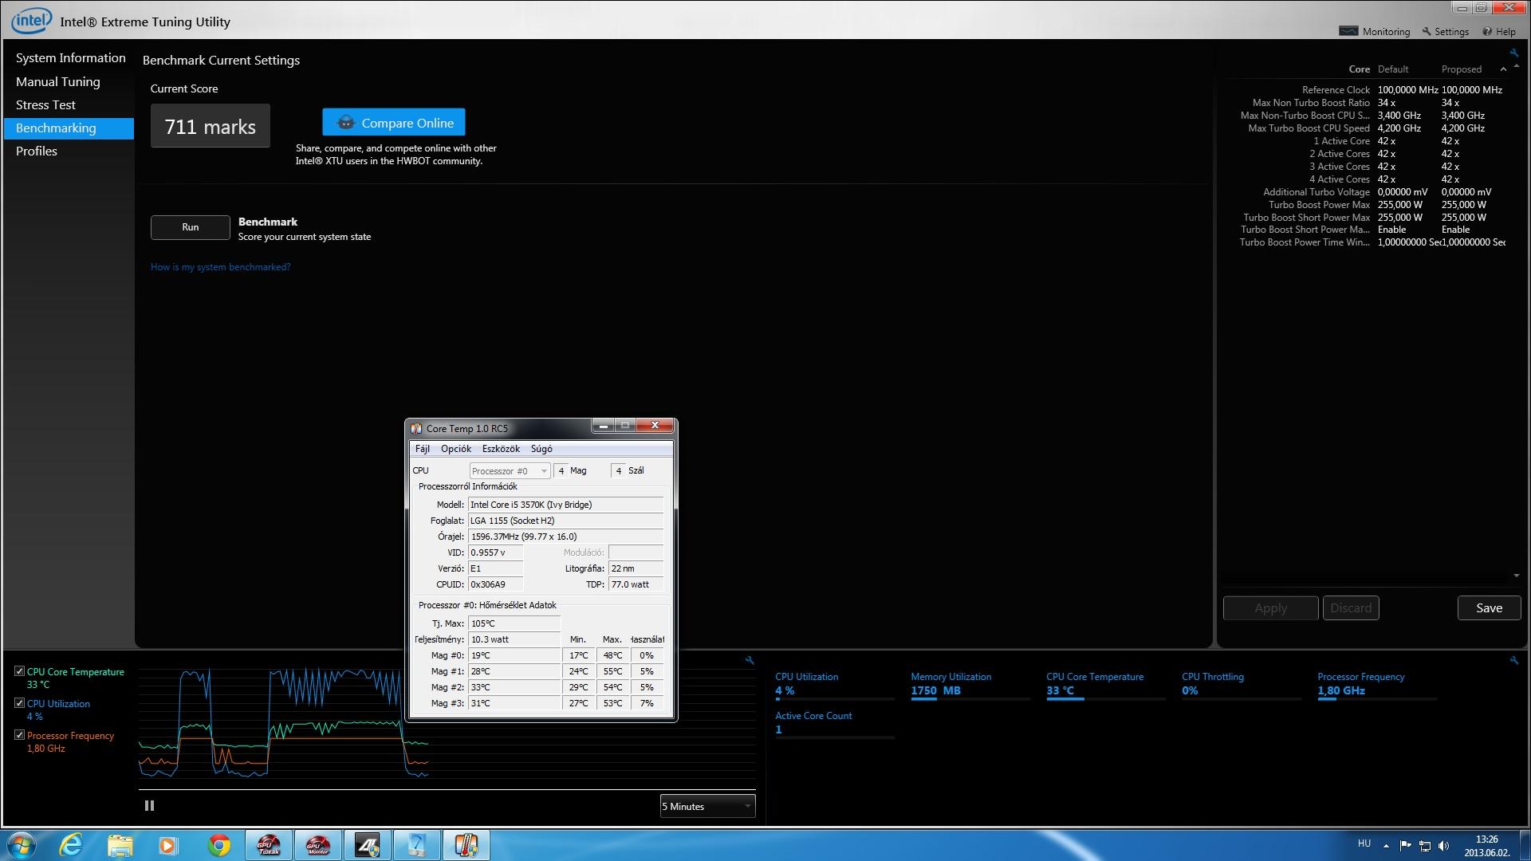The image size is (1531, 861).
Task: Pause the monitoring graph
Action: click(x=149, y=806)
